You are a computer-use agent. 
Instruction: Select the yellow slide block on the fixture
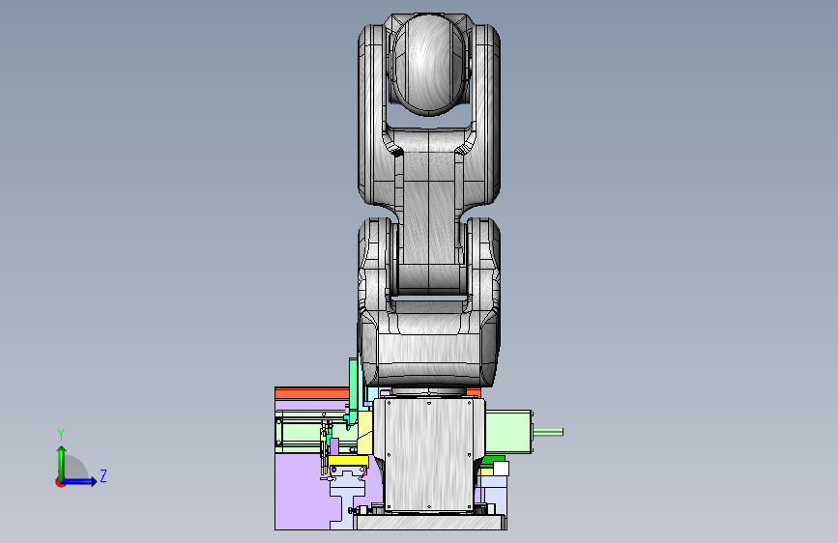pos(348,461)
